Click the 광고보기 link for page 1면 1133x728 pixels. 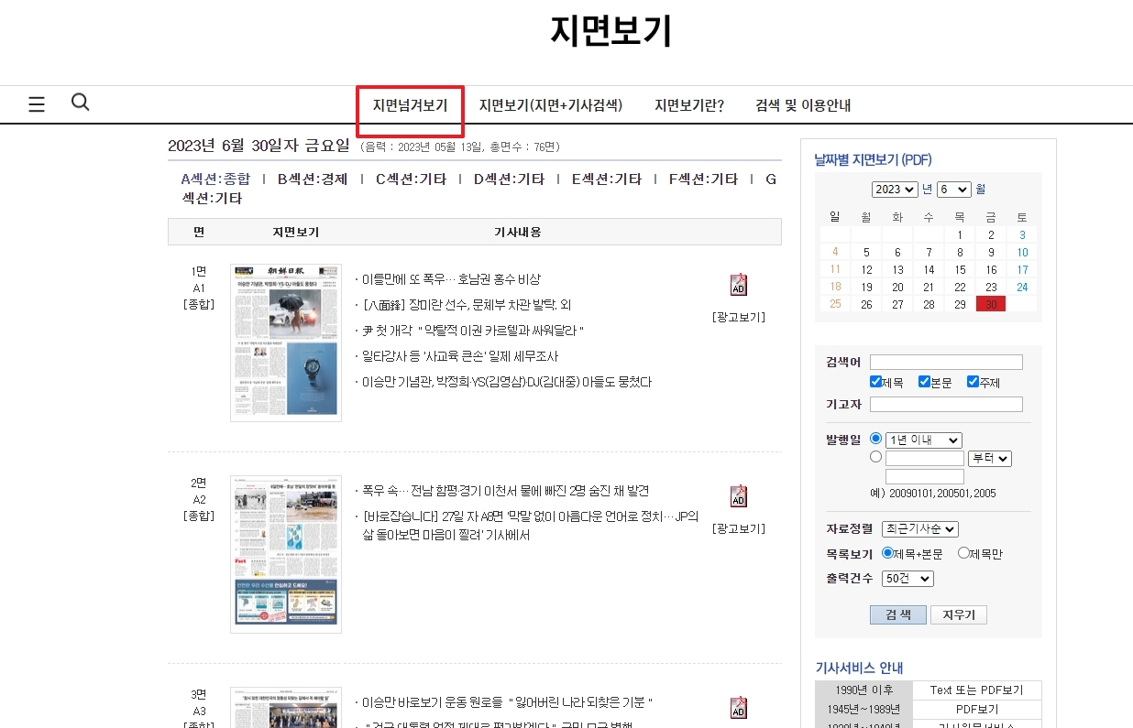pyautogui.click(x=739, y=317)
